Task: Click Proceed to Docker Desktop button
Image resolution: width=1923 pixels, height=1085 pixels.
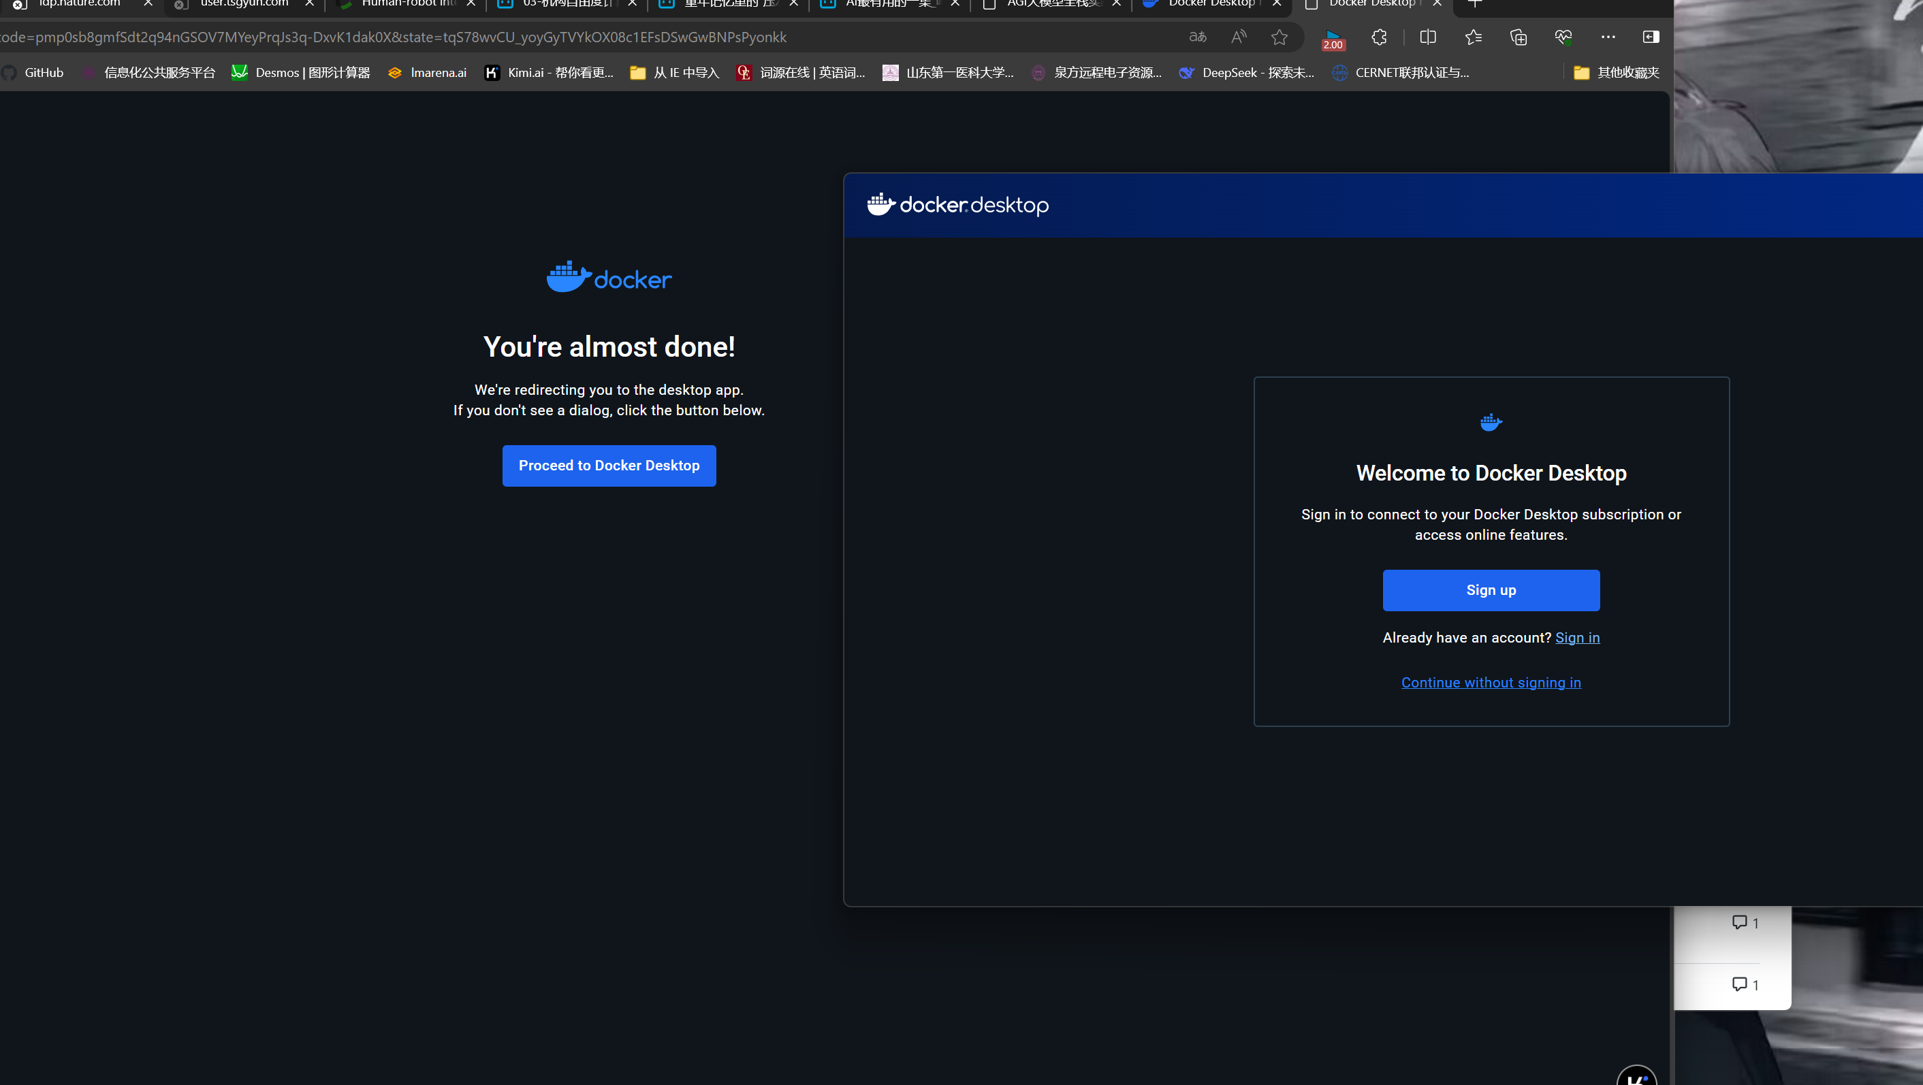Action: coord(608,466)
